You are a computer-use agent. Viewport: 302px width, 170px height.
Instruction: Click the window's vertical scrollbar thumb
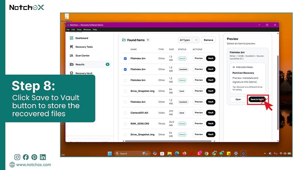click(x=278, y=92)
